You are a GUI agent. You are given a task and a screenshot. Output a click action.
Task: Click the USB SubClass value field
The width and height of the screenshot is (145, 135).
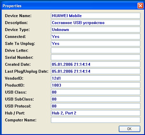click(96, 99)
